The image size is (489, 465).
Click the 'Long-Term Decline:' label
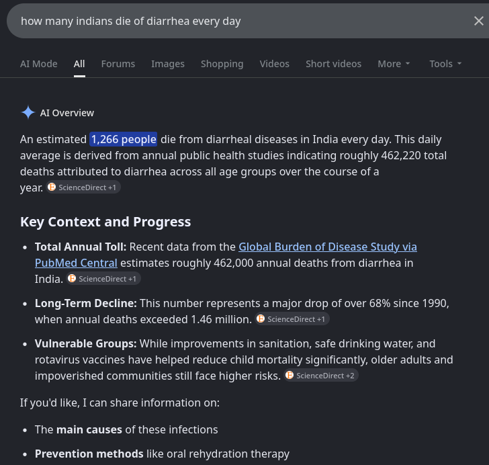pyautogui.click(x=86, y=303)
